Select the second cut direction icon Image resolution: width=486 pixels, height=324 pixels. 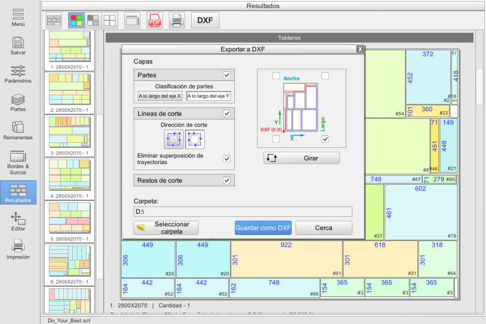194,139
